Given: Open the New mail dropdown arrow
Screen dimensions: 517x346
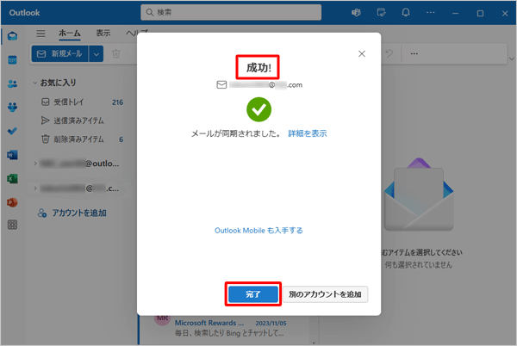Looking at the screenshot, I should tap(96, 54).
